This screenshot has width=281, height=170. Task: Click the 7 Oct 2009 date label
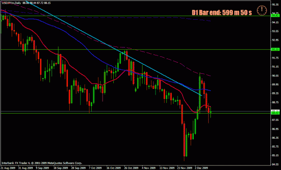coord(95,168)
